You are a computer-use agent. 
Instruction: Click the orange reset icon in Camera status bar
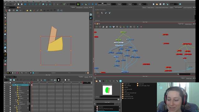pyautogui.click(x=88, y=73)
